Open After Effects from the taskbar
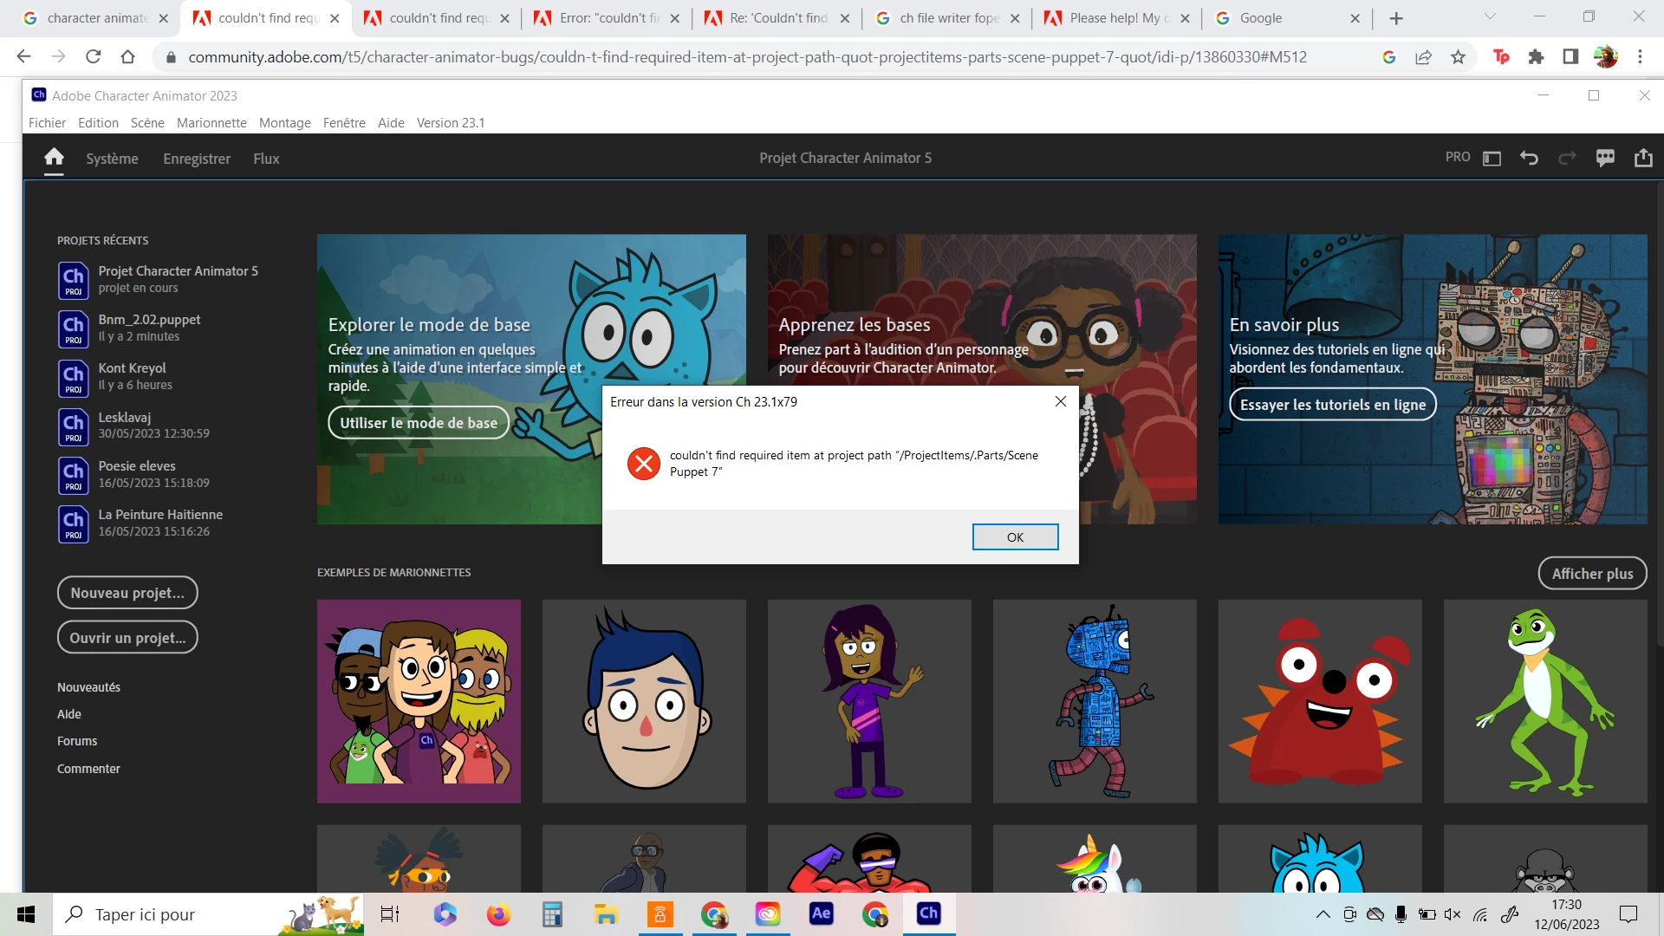1664x936 pixels. click(821, 913)
